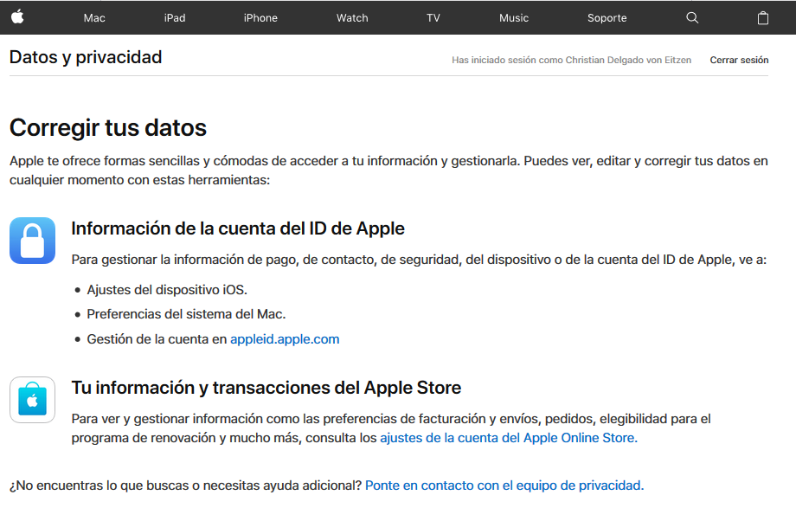Open ajustes de la cuenta del Apple Online Store
Viewport: 796px width, 521px height.
[x=509, y=438]
